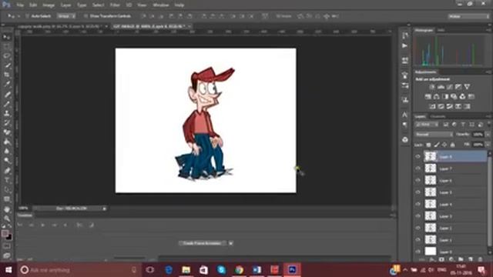The height and width of the screenshot is (277, 493).
Task: Select the Blur tool
Action: pos(7,151)
